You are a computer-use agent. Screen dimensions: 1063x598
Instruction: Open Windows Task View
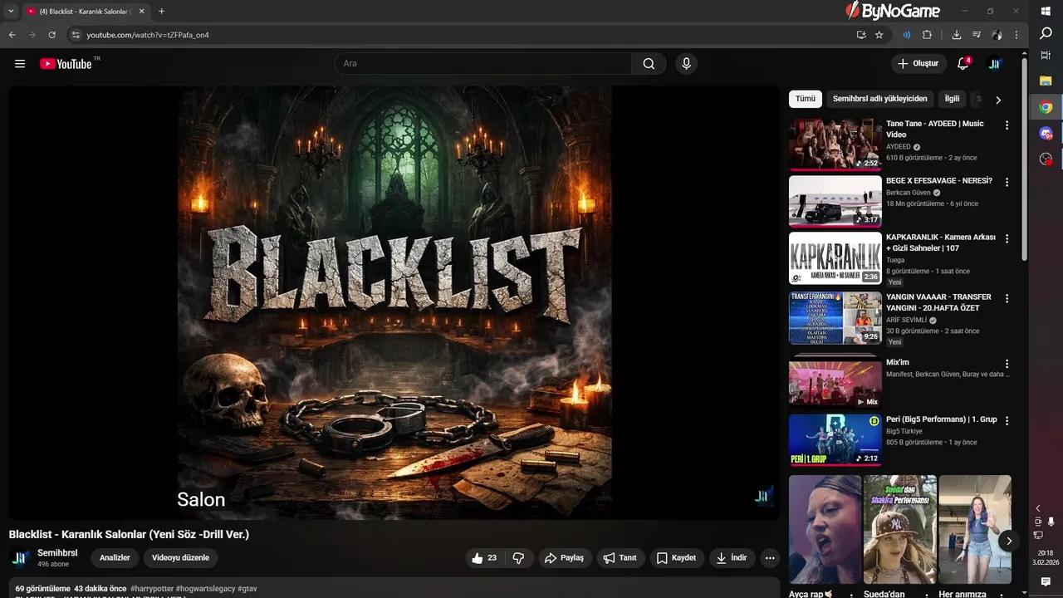point(1046,56)
